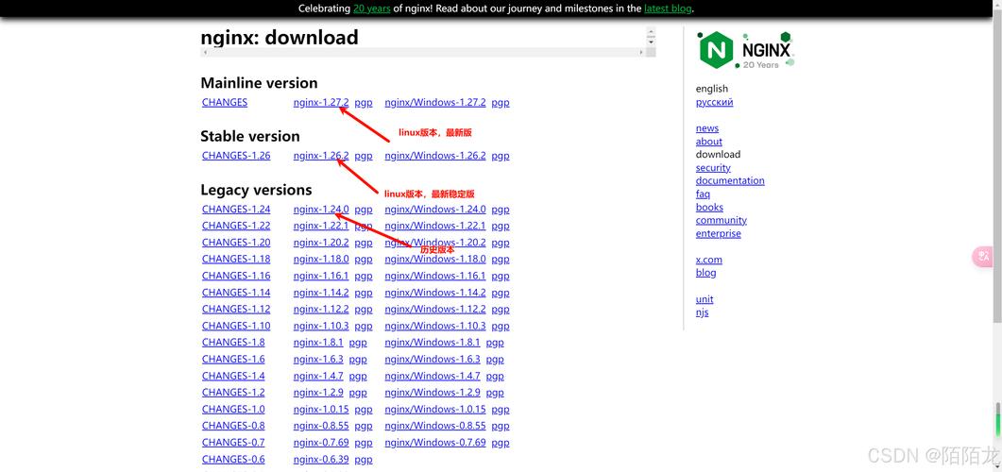Viewport: 1002px width, 472px height.
Task: Click the 'Stable version' heading
Action: pos(250,136)
